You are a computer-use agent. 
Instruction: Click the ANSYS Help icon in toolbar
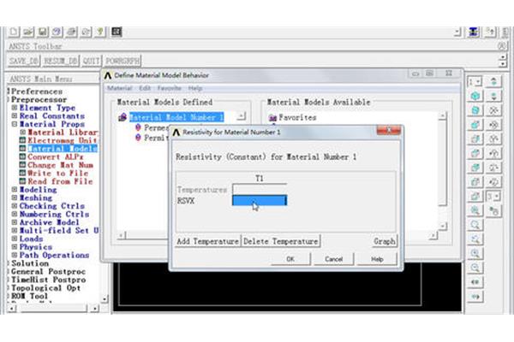click(100, 32)
